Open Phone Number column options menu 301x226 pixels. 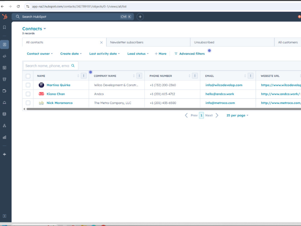195,76
